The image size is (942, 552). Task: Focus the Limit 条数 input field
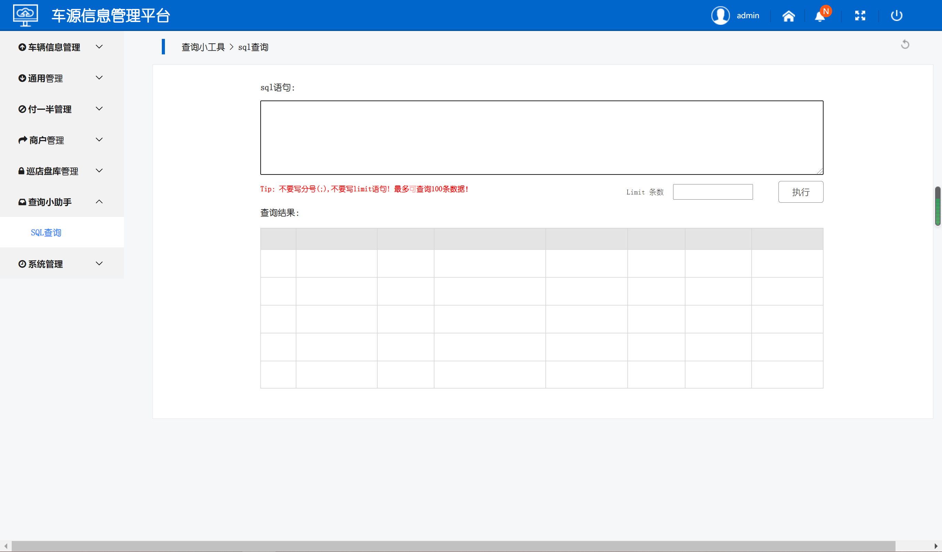713,192
